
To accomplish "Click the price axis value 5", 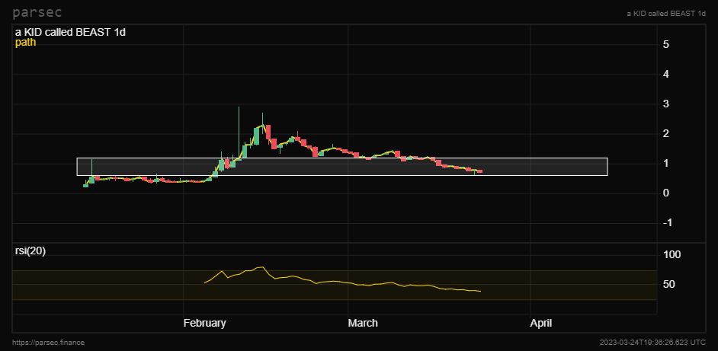I will click(666, 45).
